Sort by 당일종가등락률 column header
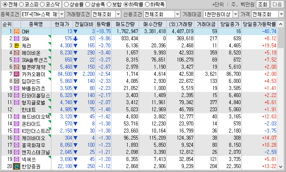This screenshot has height=172, width=286. (x=259, y=24)
